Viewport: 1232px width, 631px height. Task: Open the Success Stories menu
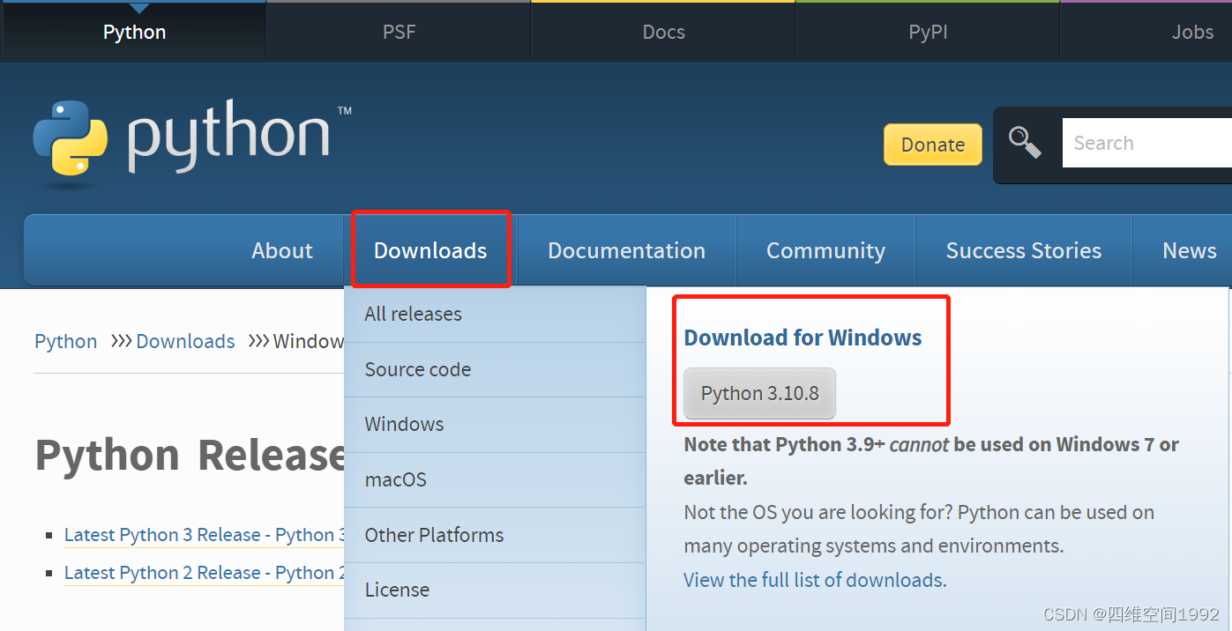coord(1023,250)
